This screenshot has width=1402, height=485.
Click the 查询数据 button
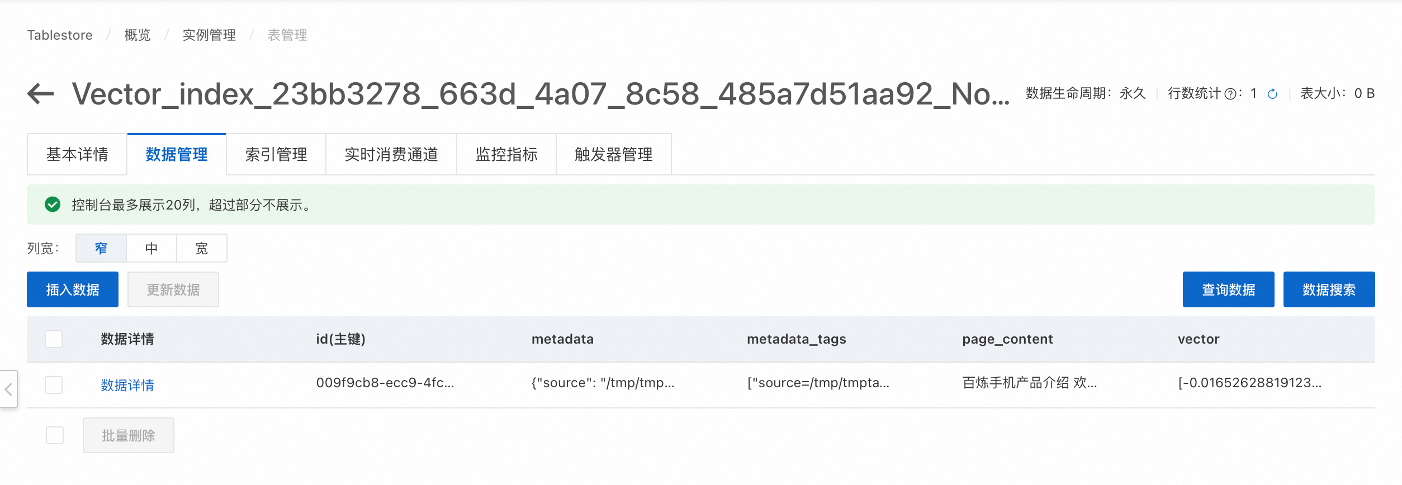point(1228,289)
